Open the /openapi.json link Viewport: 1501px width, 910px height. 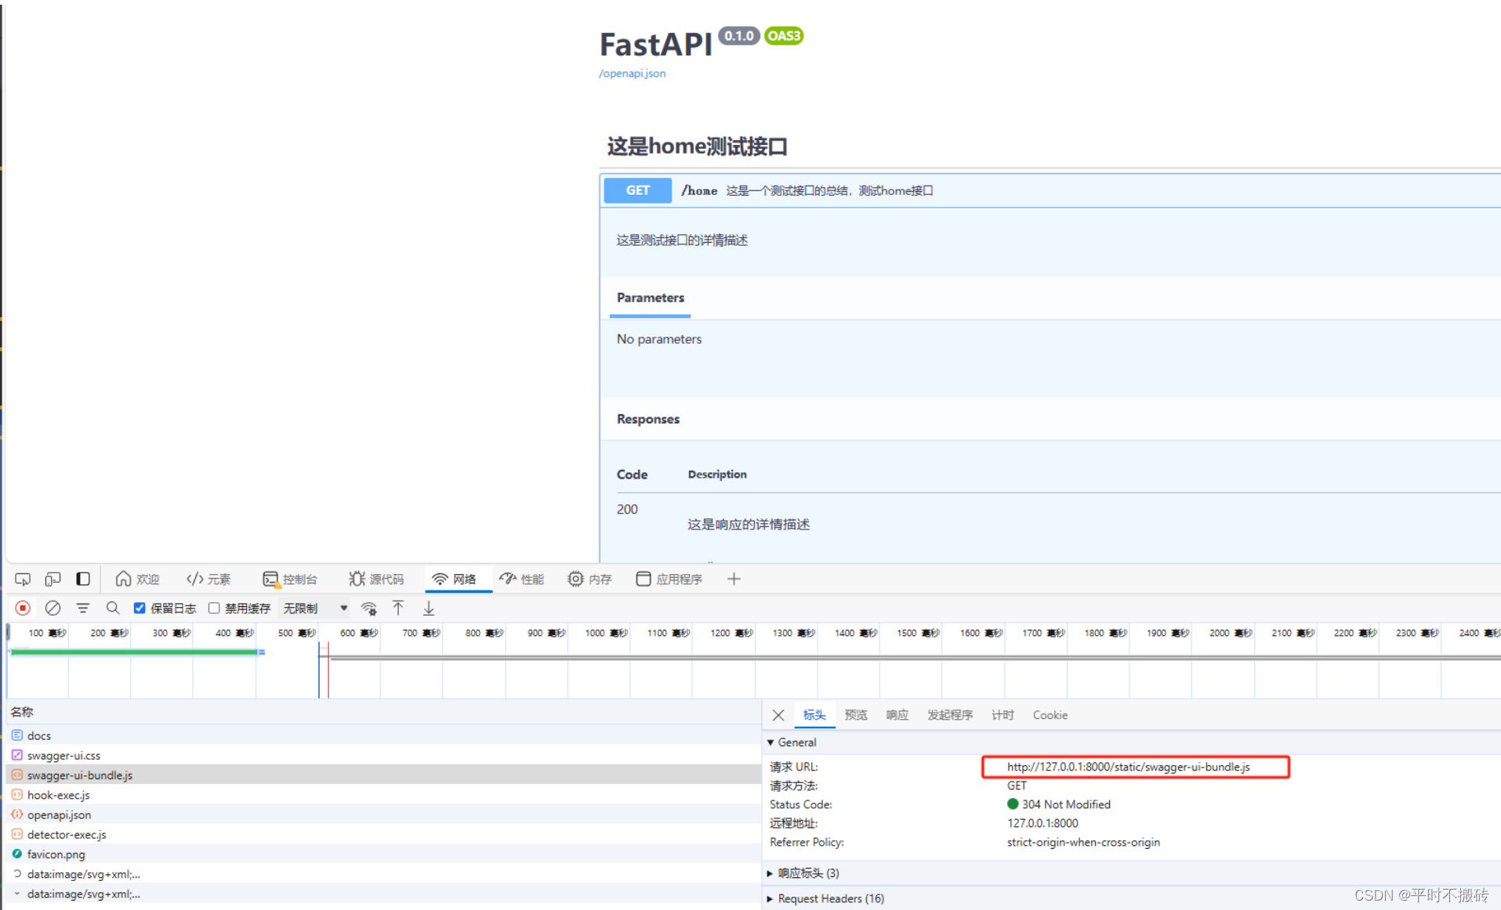click(x=632, y=73)
